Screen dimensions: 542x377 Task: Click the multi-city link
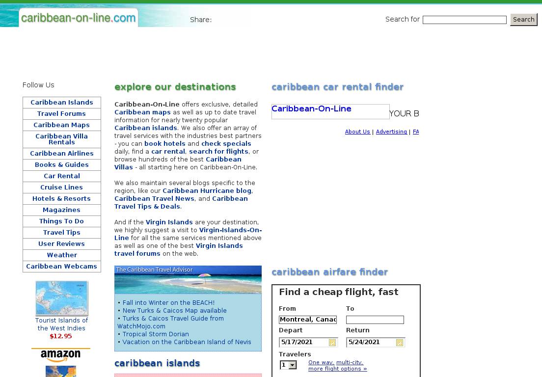350,362
